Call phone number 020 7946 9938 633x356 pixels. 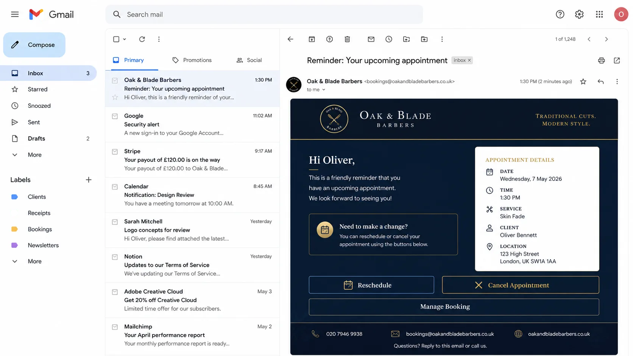344,334
